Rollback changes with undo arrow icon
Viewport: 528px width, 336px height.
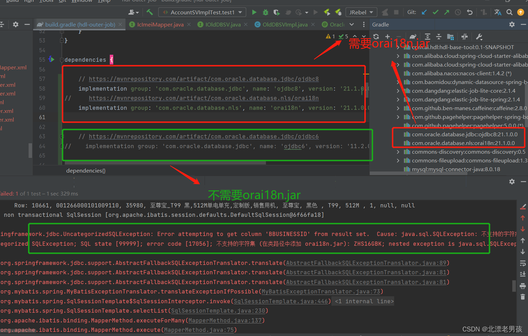[x=470, y=12]
